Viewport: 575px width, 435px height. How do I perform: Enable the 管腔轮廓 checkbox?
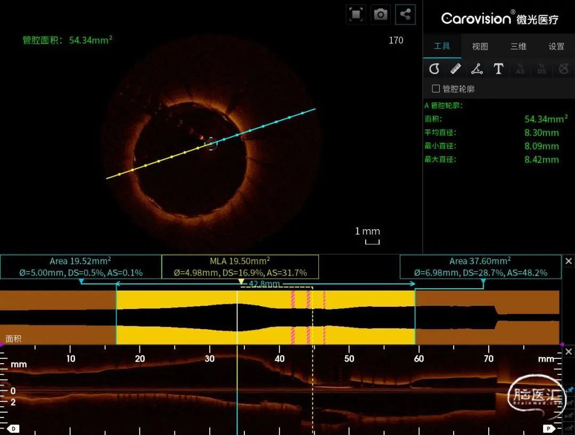coord(436,89)
